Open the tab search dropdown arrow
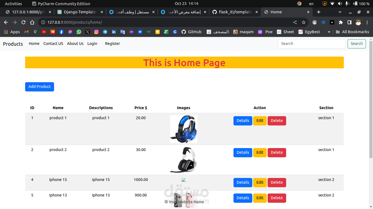 pyautogui.click(x=339, y=12)
